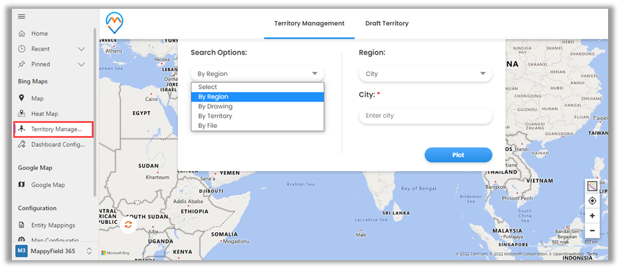620x269 pixels.
Task: Open the hamburger navigation menu
Action: pyautogui.click(x=21, y=16)
